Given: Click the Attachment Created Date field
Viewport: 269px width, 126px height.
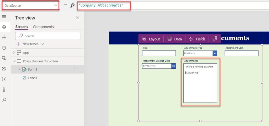Looking at the screenshot, I should (157, 66).
